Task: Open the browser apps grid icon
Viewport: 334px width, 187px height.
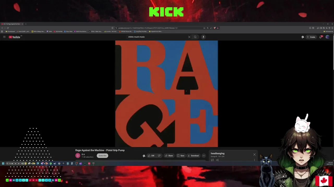Action: click(2, 31)
